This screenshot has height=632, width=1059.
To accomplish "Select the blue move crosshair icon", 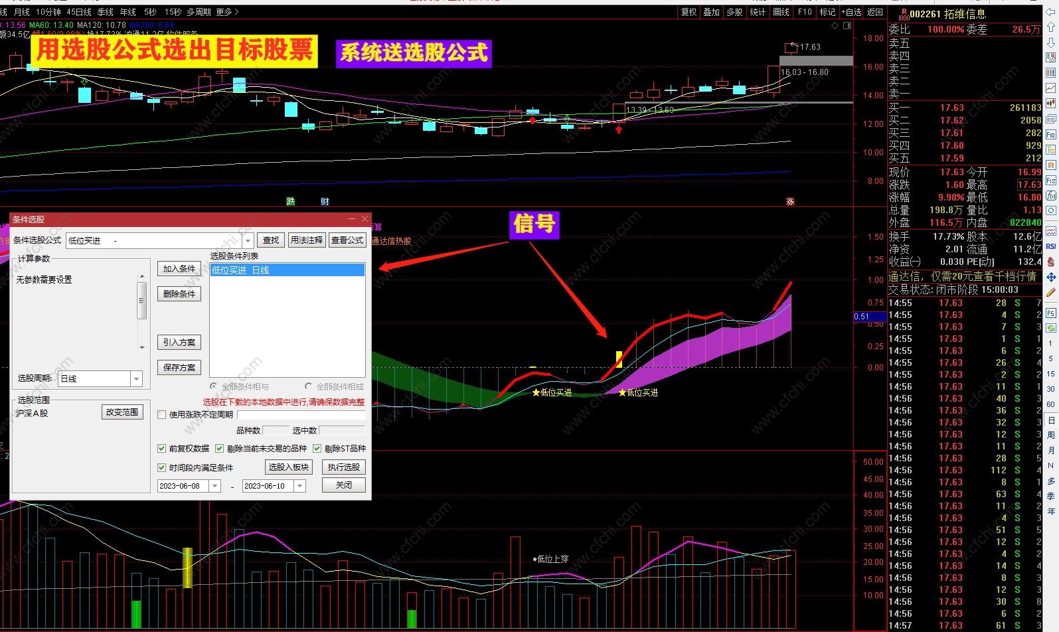I will pyautogui.click(x=1051, y=277).
